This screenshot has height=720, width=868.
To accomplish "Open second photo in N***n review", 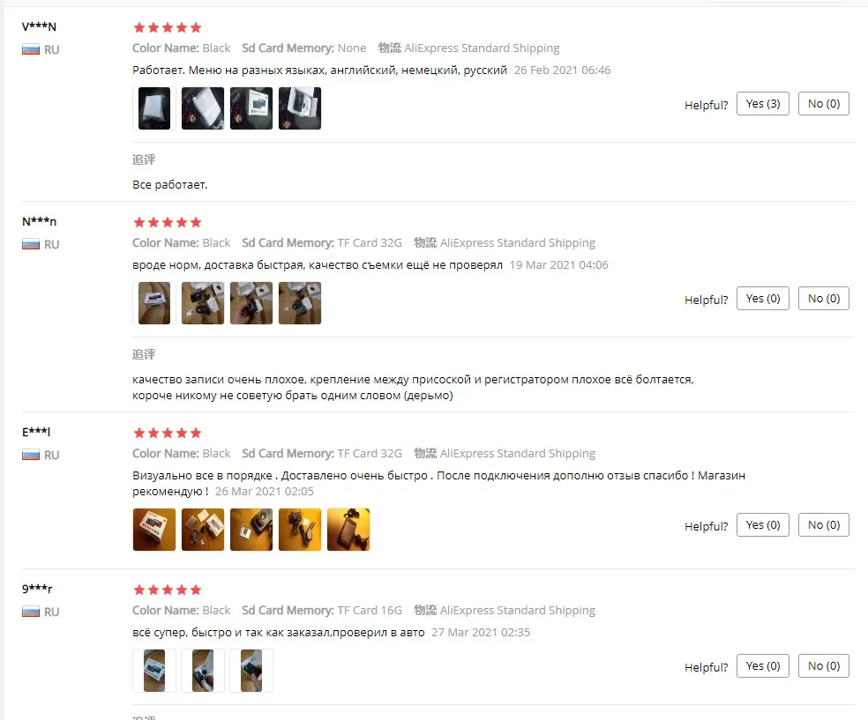I will (203, 303).
